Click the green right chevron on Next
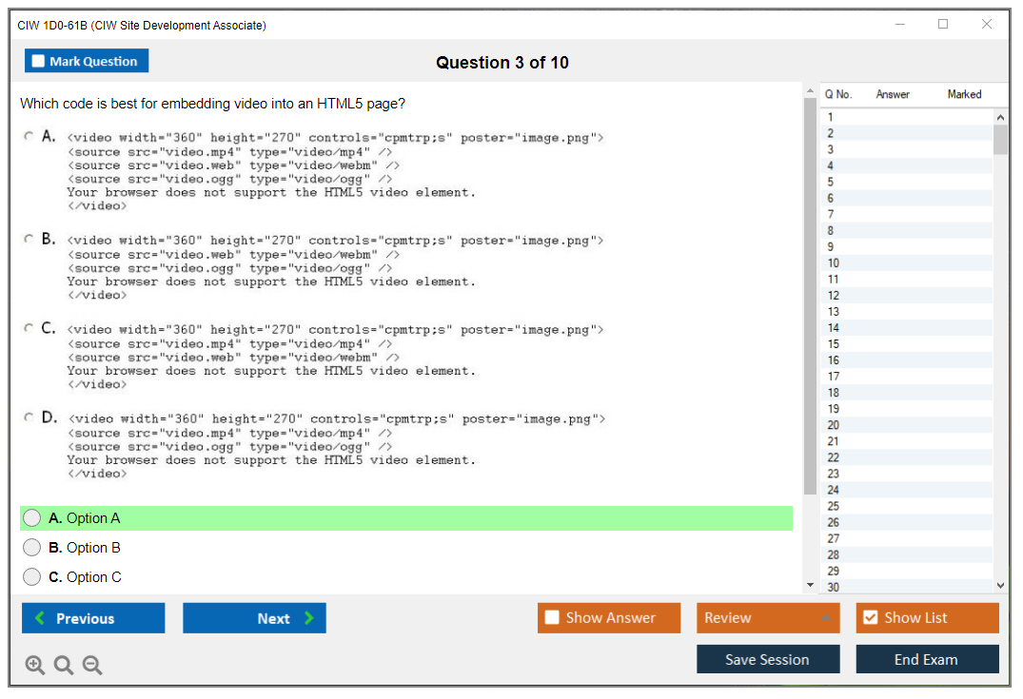The height and width of the screenshot is (699, 1023). pos(308,618)
